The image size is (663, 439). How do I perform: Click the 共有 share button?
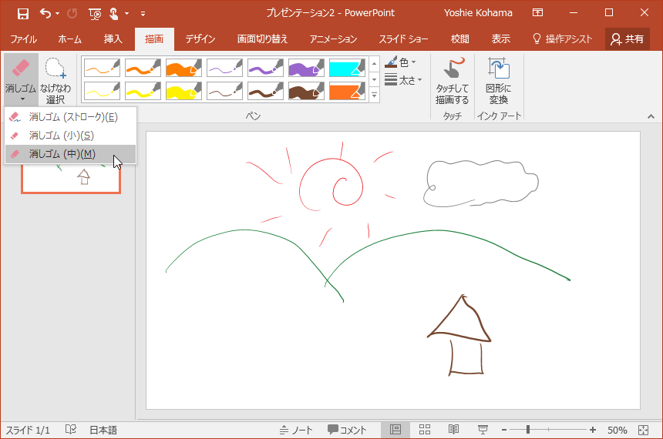tap(628, 39)
